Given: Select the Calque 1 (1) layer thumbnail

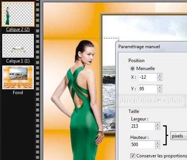Looking at the screenshot, I should [18, 46].
